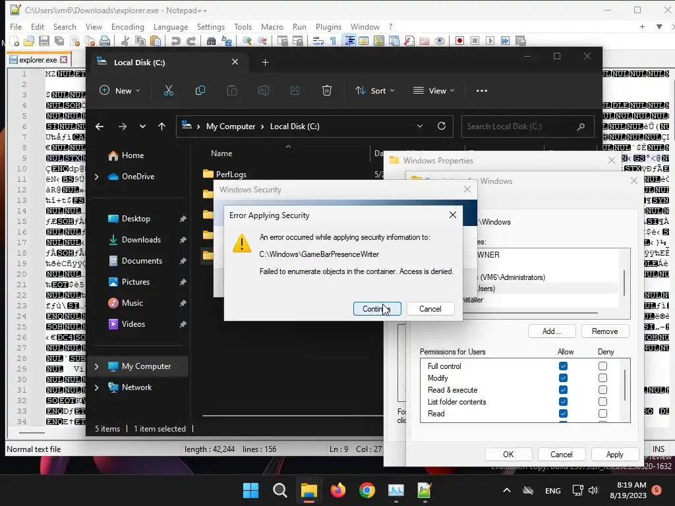Toggle Allow checkbox for Modify
Image resolution: width=675 pixels, height=506 pixels.
[563, 378]
